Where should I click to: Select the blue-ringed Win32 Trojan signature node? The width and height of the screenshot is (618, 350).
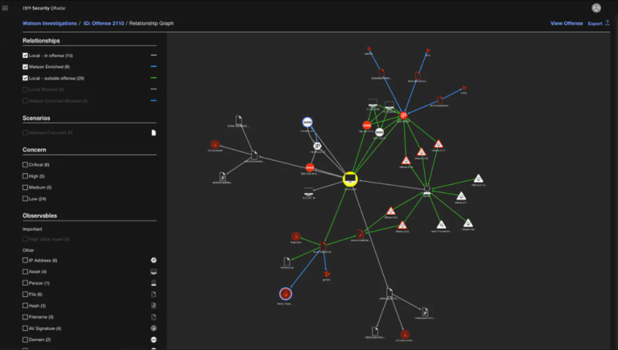[286, 294]
